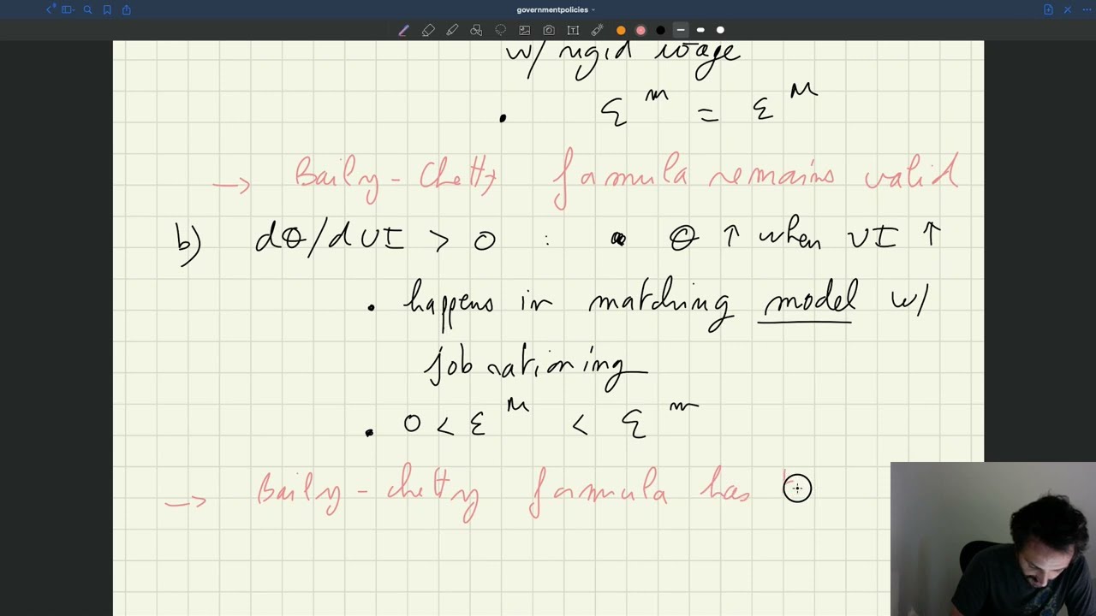Choose the thick stroke width
Screen dimensions: 1096x616
(x=720, y=30)
